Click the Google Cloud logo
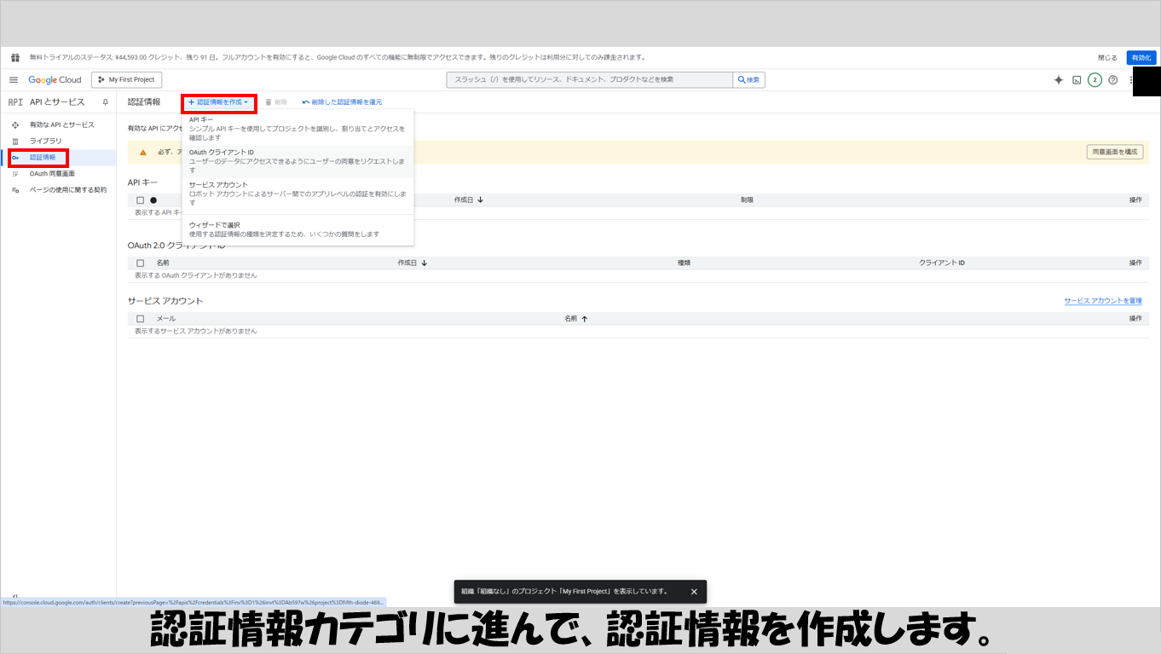 click(x=55, y=79)
